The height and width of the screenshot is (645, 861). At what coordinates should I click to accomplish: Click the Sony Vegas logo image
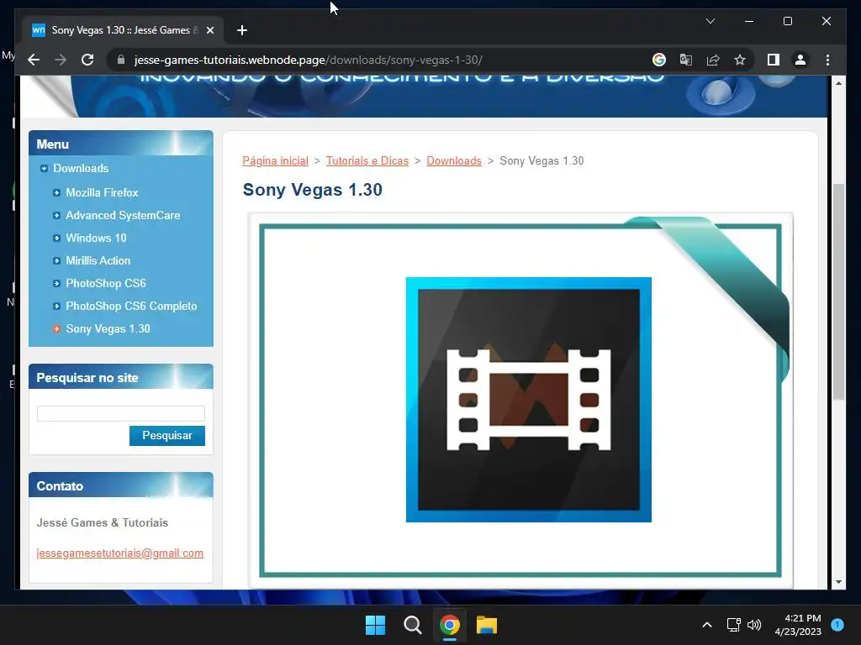(x=528, y=400)
